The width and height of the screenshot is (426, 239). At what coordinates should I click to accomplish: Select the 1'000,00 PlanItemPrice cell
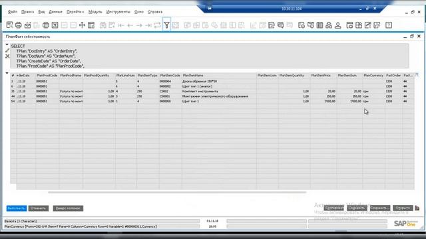tap(323, 101)
